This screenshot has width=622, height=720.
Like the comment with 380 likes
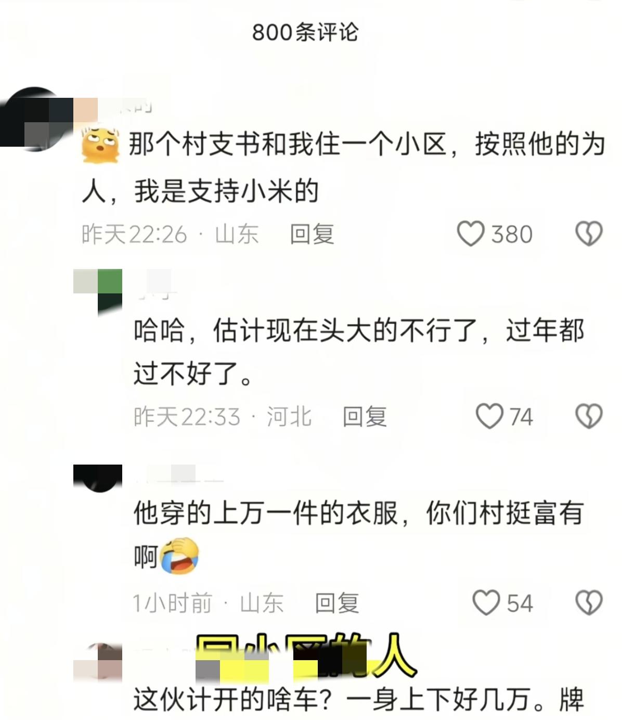click(471, 234)
